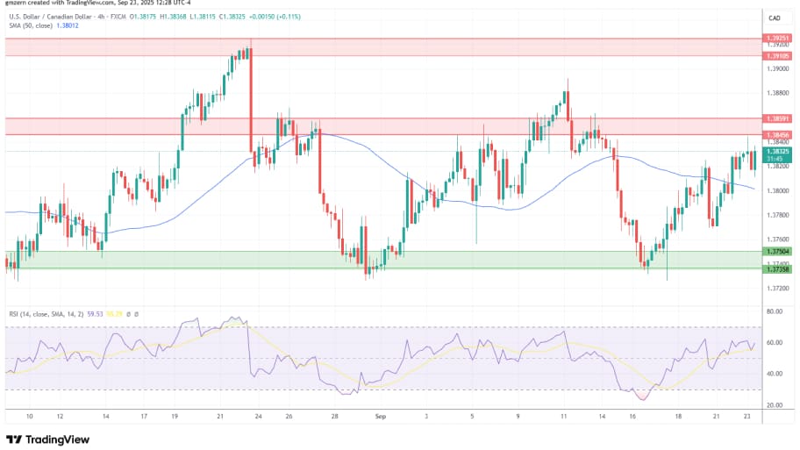Click the 1.37358 green support label
The image size is (800, 450).
point(775,268)
